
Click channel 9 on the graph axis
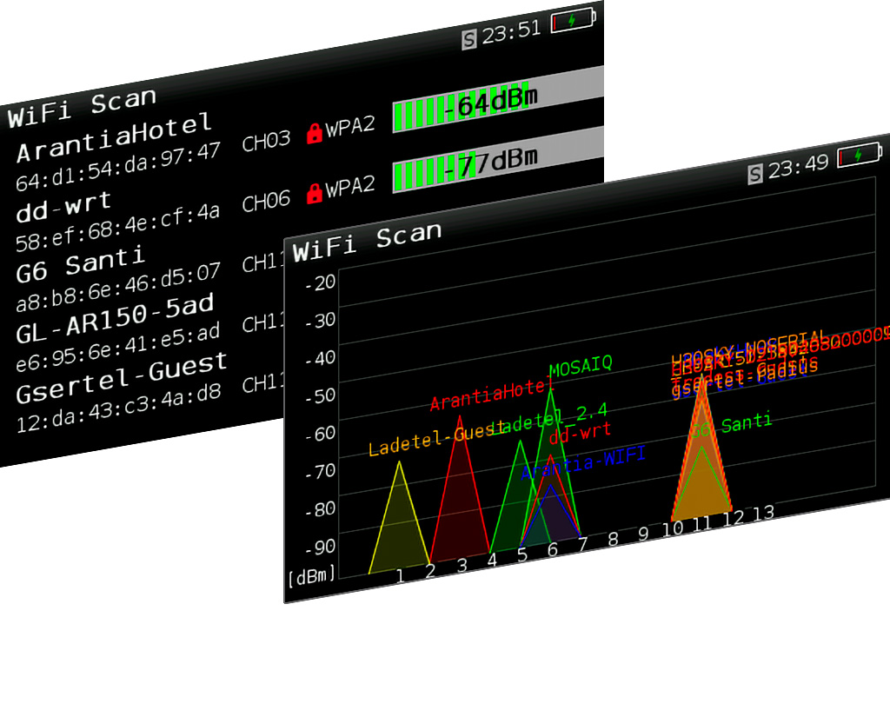(643, 534)
